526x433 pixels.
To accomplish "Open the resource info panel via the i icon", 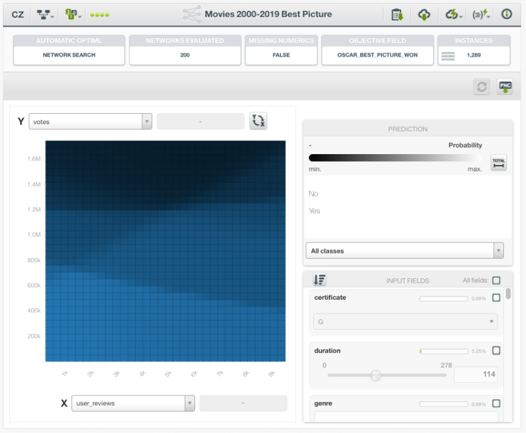I will pyautogui.click(x=506, y=14).
